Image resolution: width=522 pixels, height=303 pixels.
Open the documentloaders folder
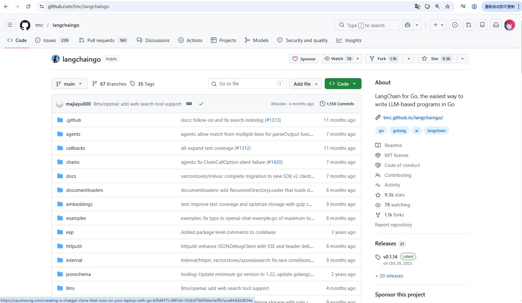coord(84,190)
